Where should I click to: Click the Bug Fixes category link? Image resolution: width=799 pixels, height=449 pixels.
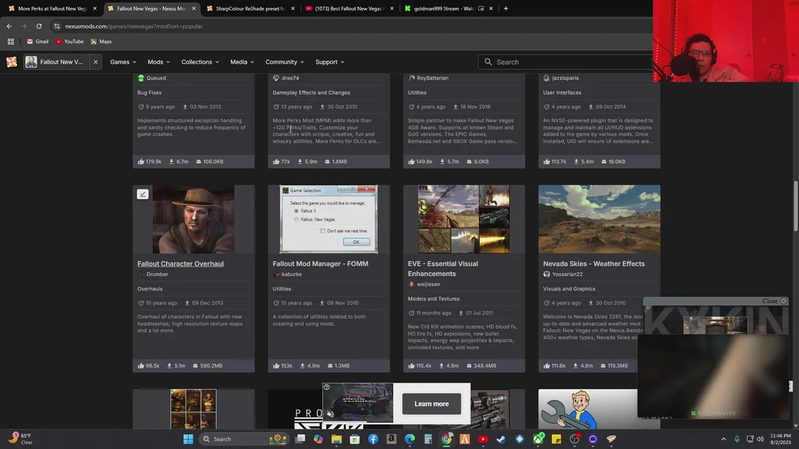(x=149, y=92)
